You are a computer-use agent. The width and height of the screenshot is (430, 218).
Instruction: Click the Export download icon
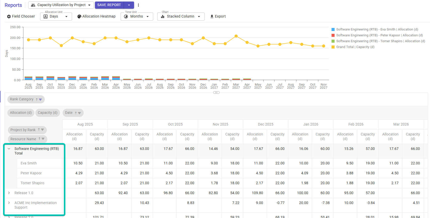(212, 17)
